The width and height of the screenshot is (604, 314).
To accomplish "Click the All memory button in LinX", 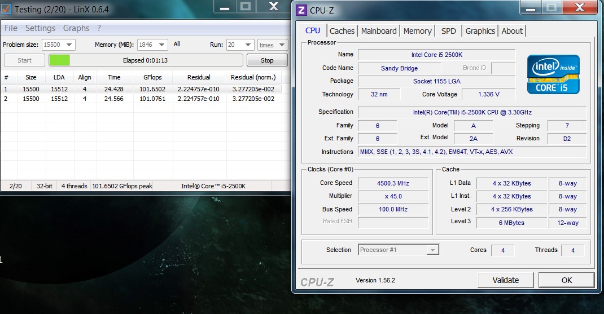I will click(177, 44).
